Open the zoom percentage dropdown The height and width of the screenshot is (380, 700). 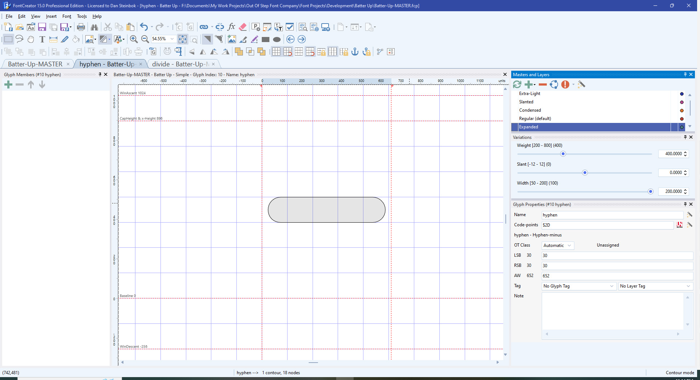[x=172, y=39]
